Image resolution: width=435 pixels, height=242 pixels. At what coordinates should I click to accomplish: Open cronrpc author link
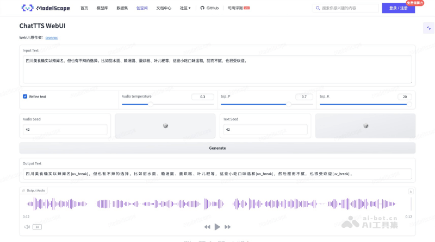(52, 37)
